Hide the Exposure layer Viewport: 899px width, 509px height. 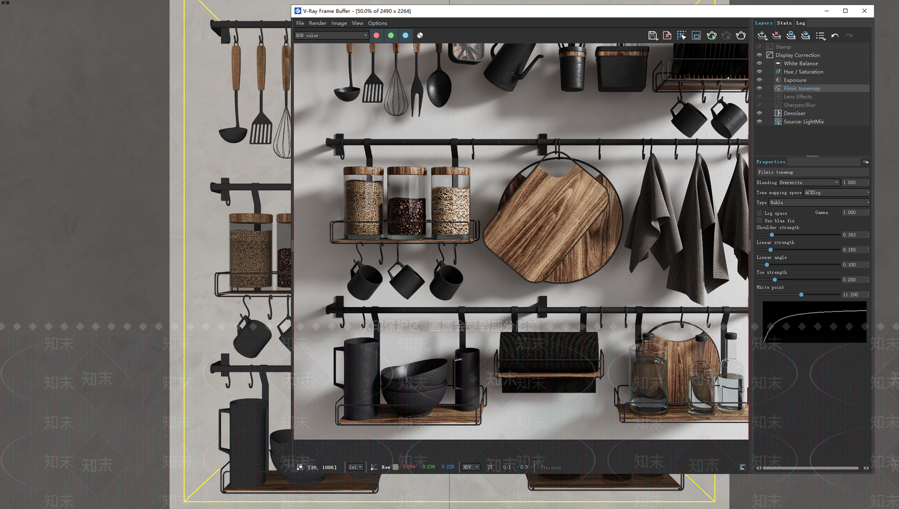(x=760, y=80)
